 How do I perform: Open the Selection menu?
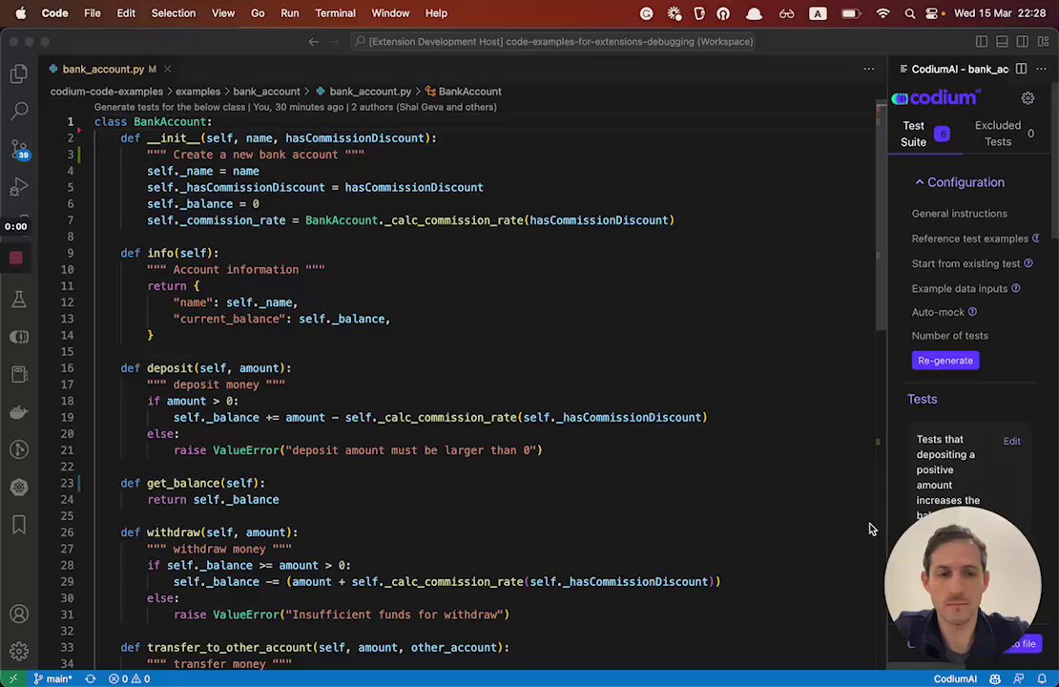coord(173,12)
